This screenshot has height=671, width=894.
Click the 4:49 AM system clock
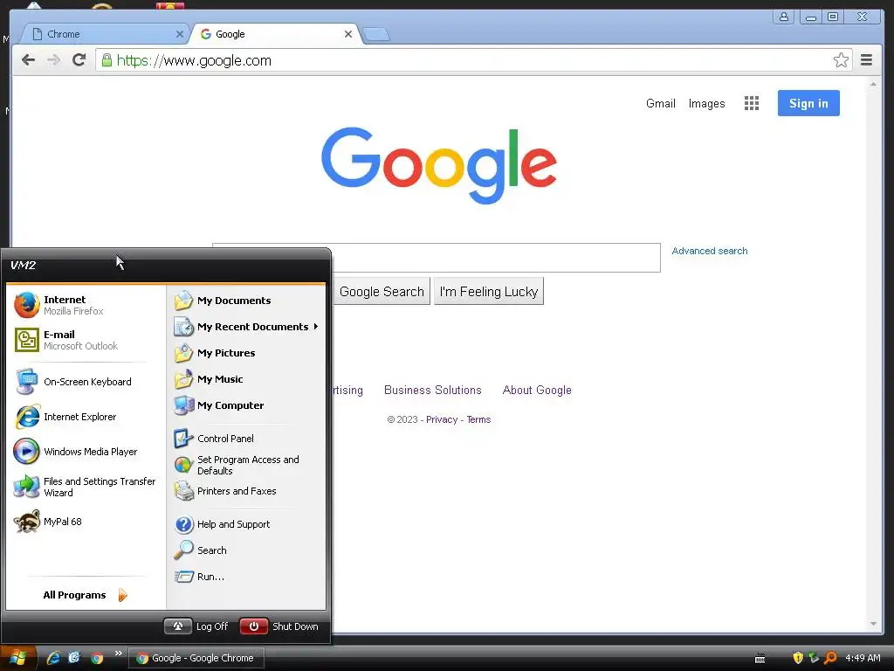(x=863, y=658)
